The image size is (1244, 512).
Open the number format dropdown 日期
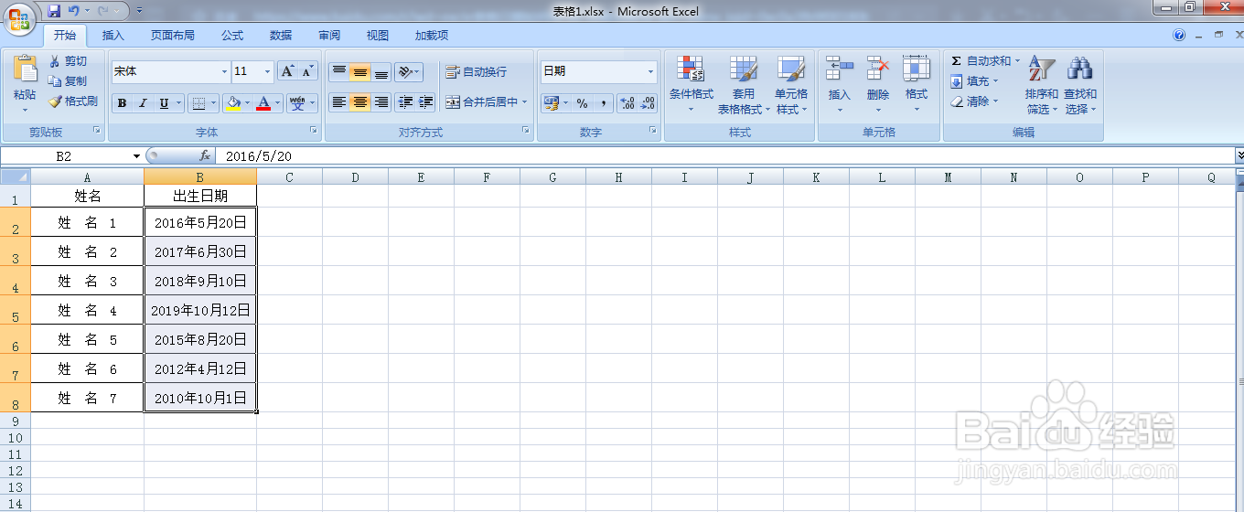651,71
